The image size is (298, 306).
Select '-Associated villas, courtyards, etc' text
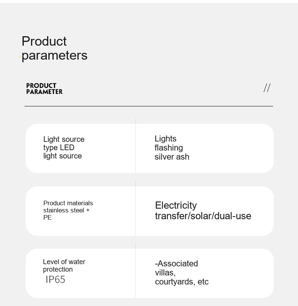tap(182, 273)
